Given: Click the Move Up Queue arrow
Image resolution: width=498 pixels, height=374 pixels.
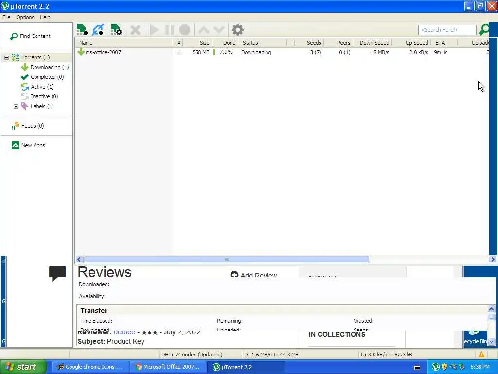Looking at the screenshot, I should pyautogui.click(x=204, y=30).
